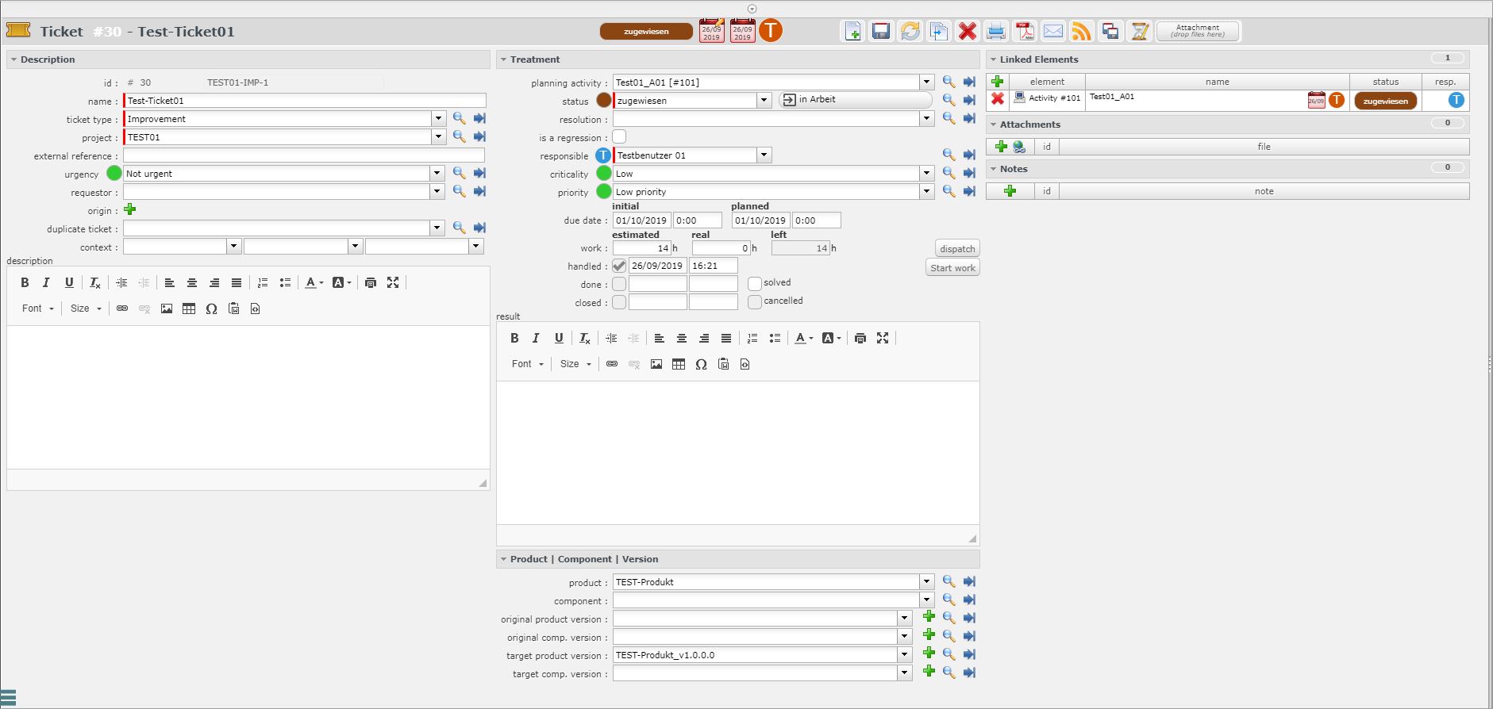Expand the criticality dropdown list

coord(926,174)
